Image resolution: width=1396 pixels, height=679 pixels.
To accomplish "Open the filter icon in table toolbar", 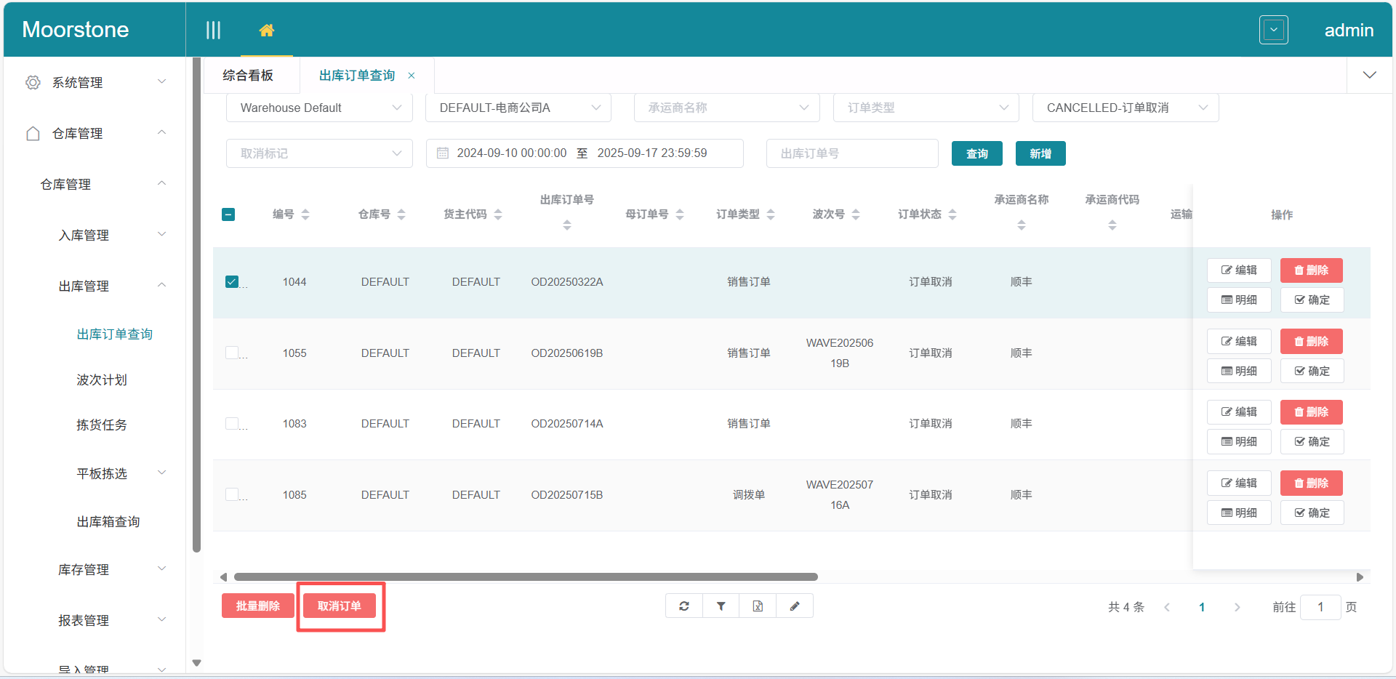I will (721, 606).
